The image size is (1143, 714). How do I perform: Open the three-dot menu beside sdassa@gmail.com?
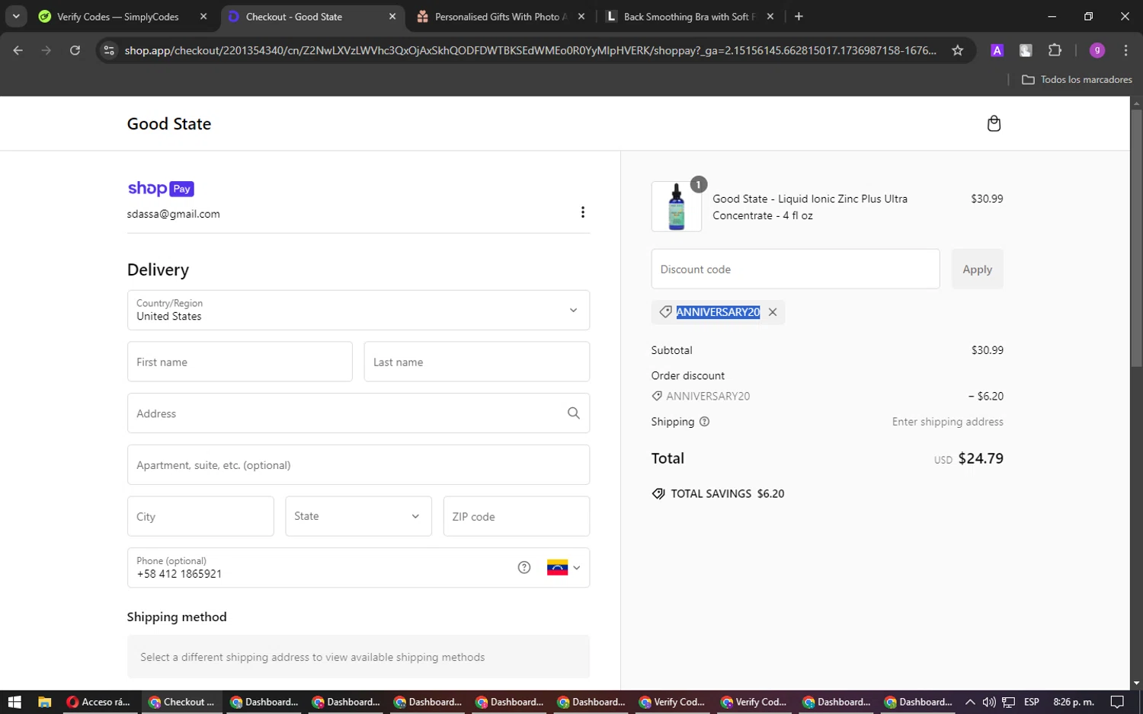[583, 212]
